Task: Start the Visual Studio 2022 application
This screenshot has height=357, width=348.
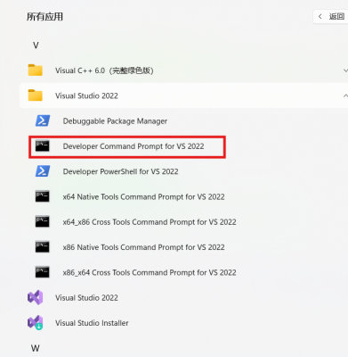Action: tap(86, 298)
